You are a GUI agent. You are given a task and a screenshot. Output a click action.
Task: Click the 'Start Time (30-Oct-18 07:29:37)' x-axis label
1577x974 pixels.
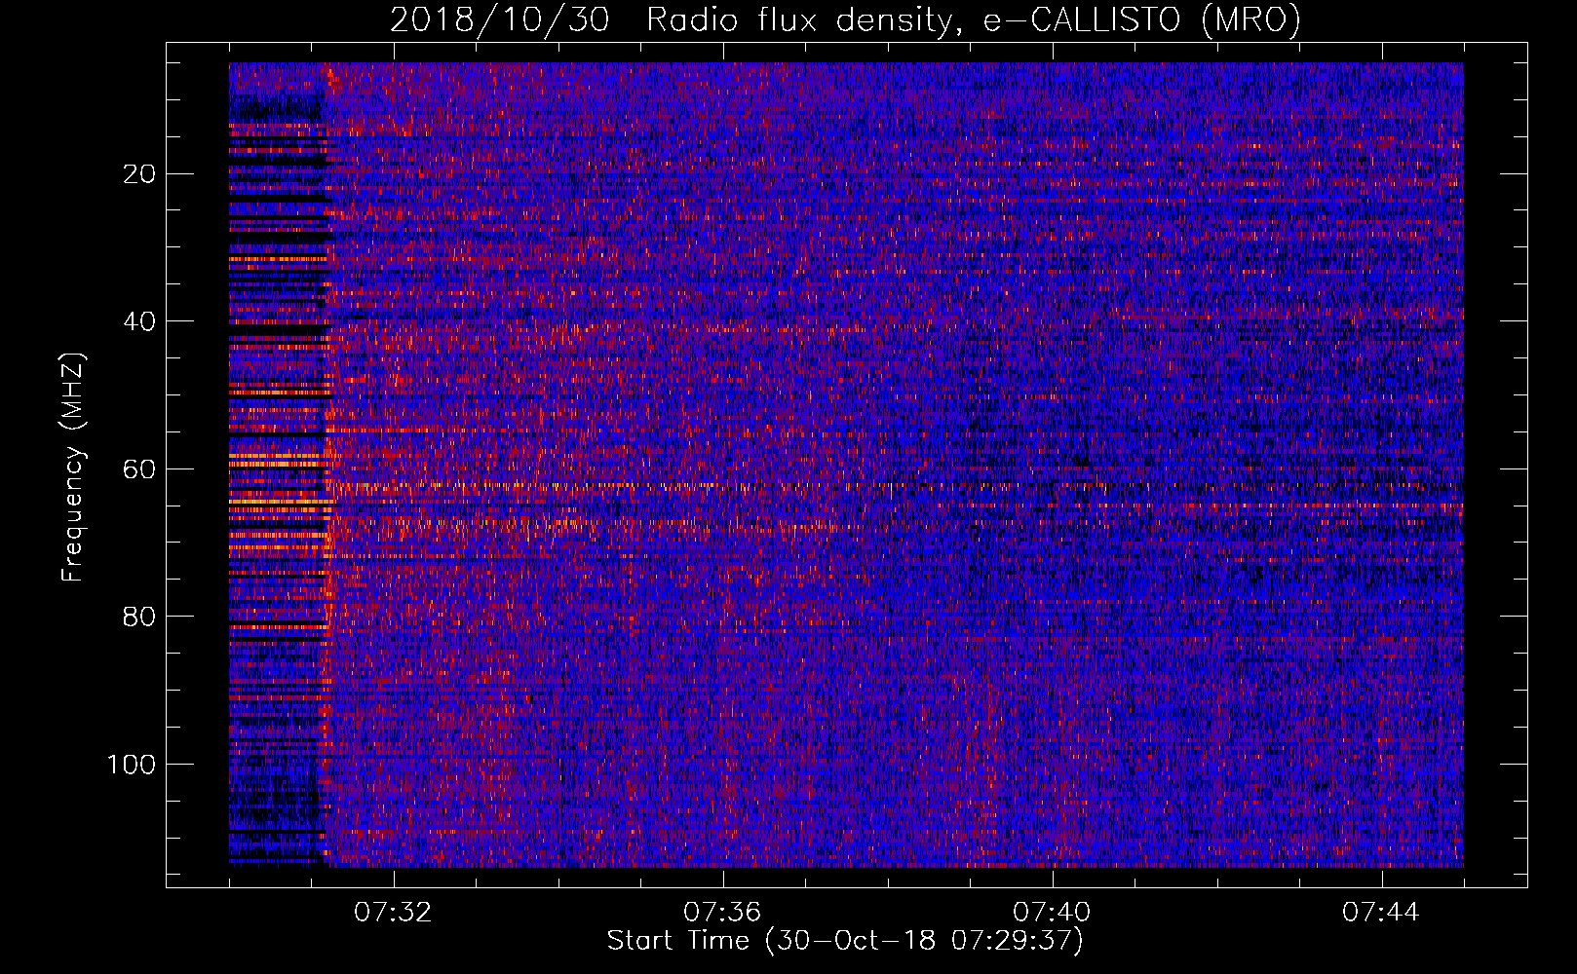(845, 941)
